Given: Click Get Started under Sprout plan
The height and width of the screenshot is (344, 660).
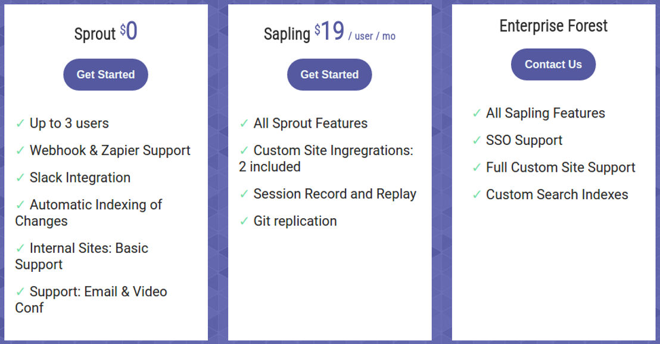Looking at the screenshot, I should point(105,75).
